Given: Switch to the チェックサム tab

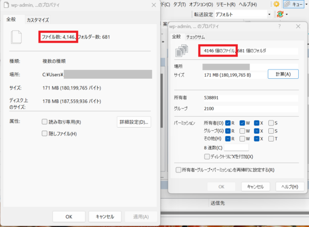Looking at the screenshot, I should [x=196, y=37].
